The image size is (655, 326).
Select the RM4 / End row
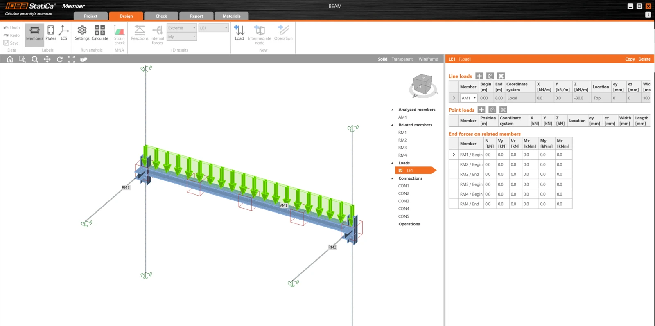point(510,204)
